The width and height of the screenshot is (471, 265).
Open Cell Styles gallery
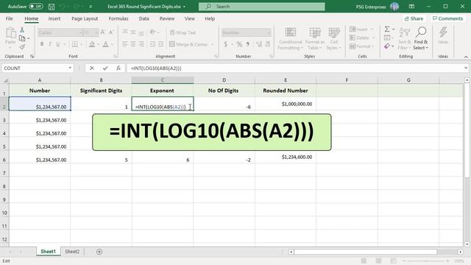333,38
